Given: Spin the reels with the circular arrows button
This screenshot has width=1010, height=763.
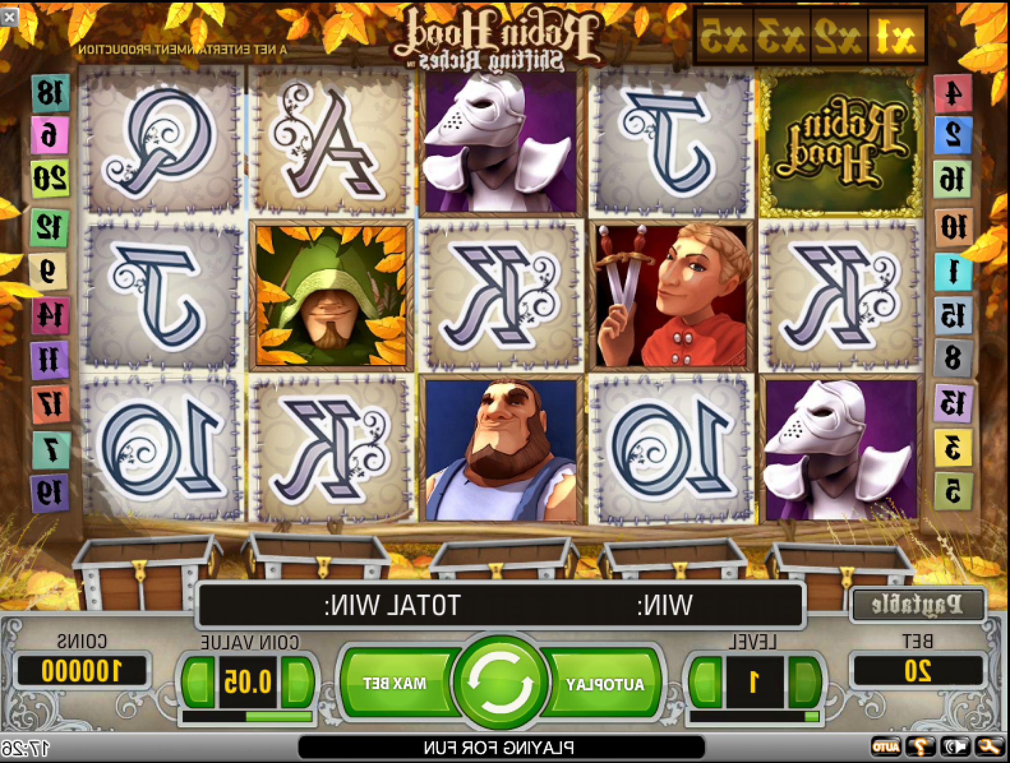Looking at the screenshot, I should click(500, 682).
